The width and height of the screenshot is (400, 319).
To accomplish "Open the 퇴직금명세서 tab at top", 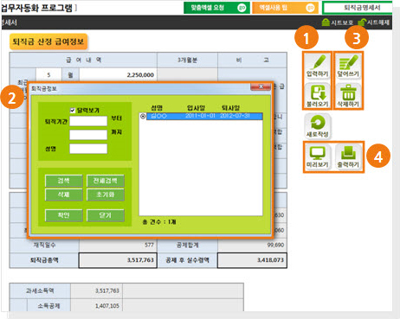I will (x=358, y=8).
